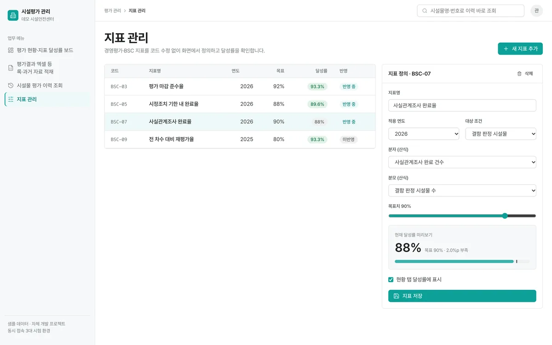552x345 pixels.
Task: Click the 89.6% achievement badge
Action: tap(317, 104)
